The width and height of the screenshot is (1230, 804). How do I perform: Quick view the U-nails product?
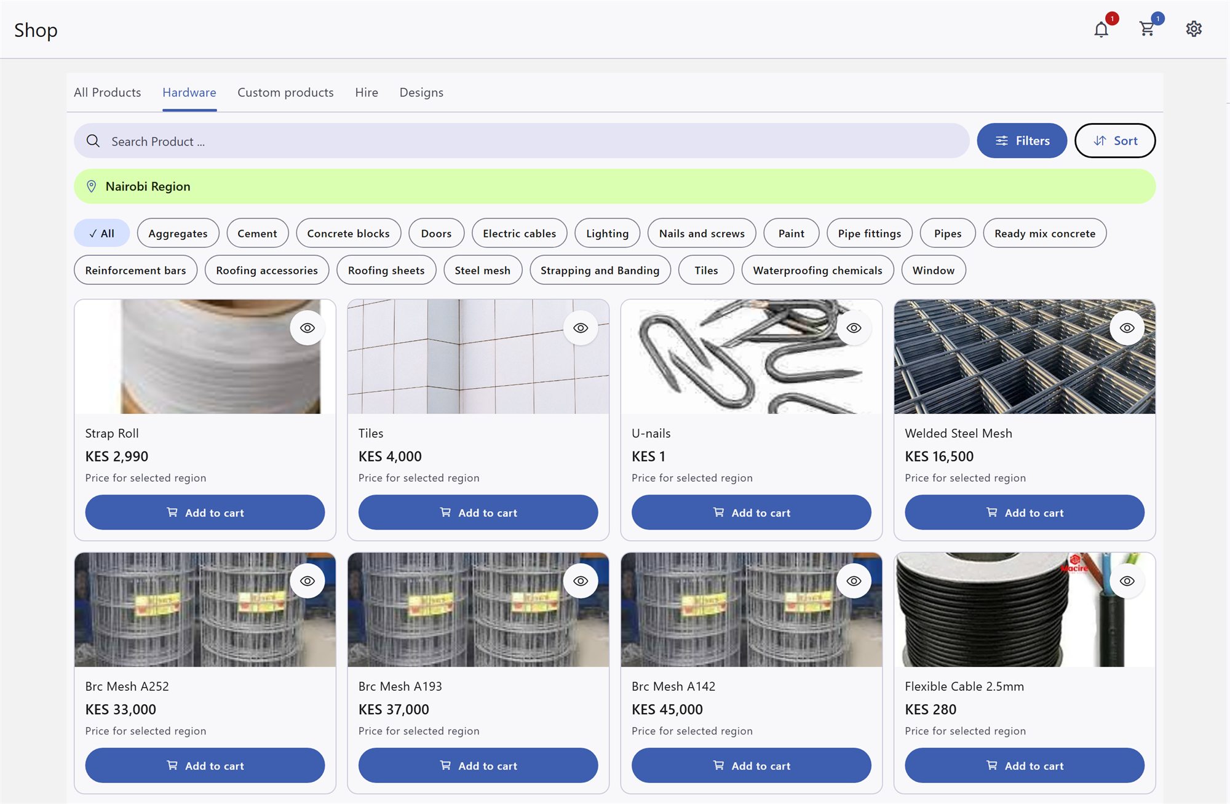(x=854, y=328)
